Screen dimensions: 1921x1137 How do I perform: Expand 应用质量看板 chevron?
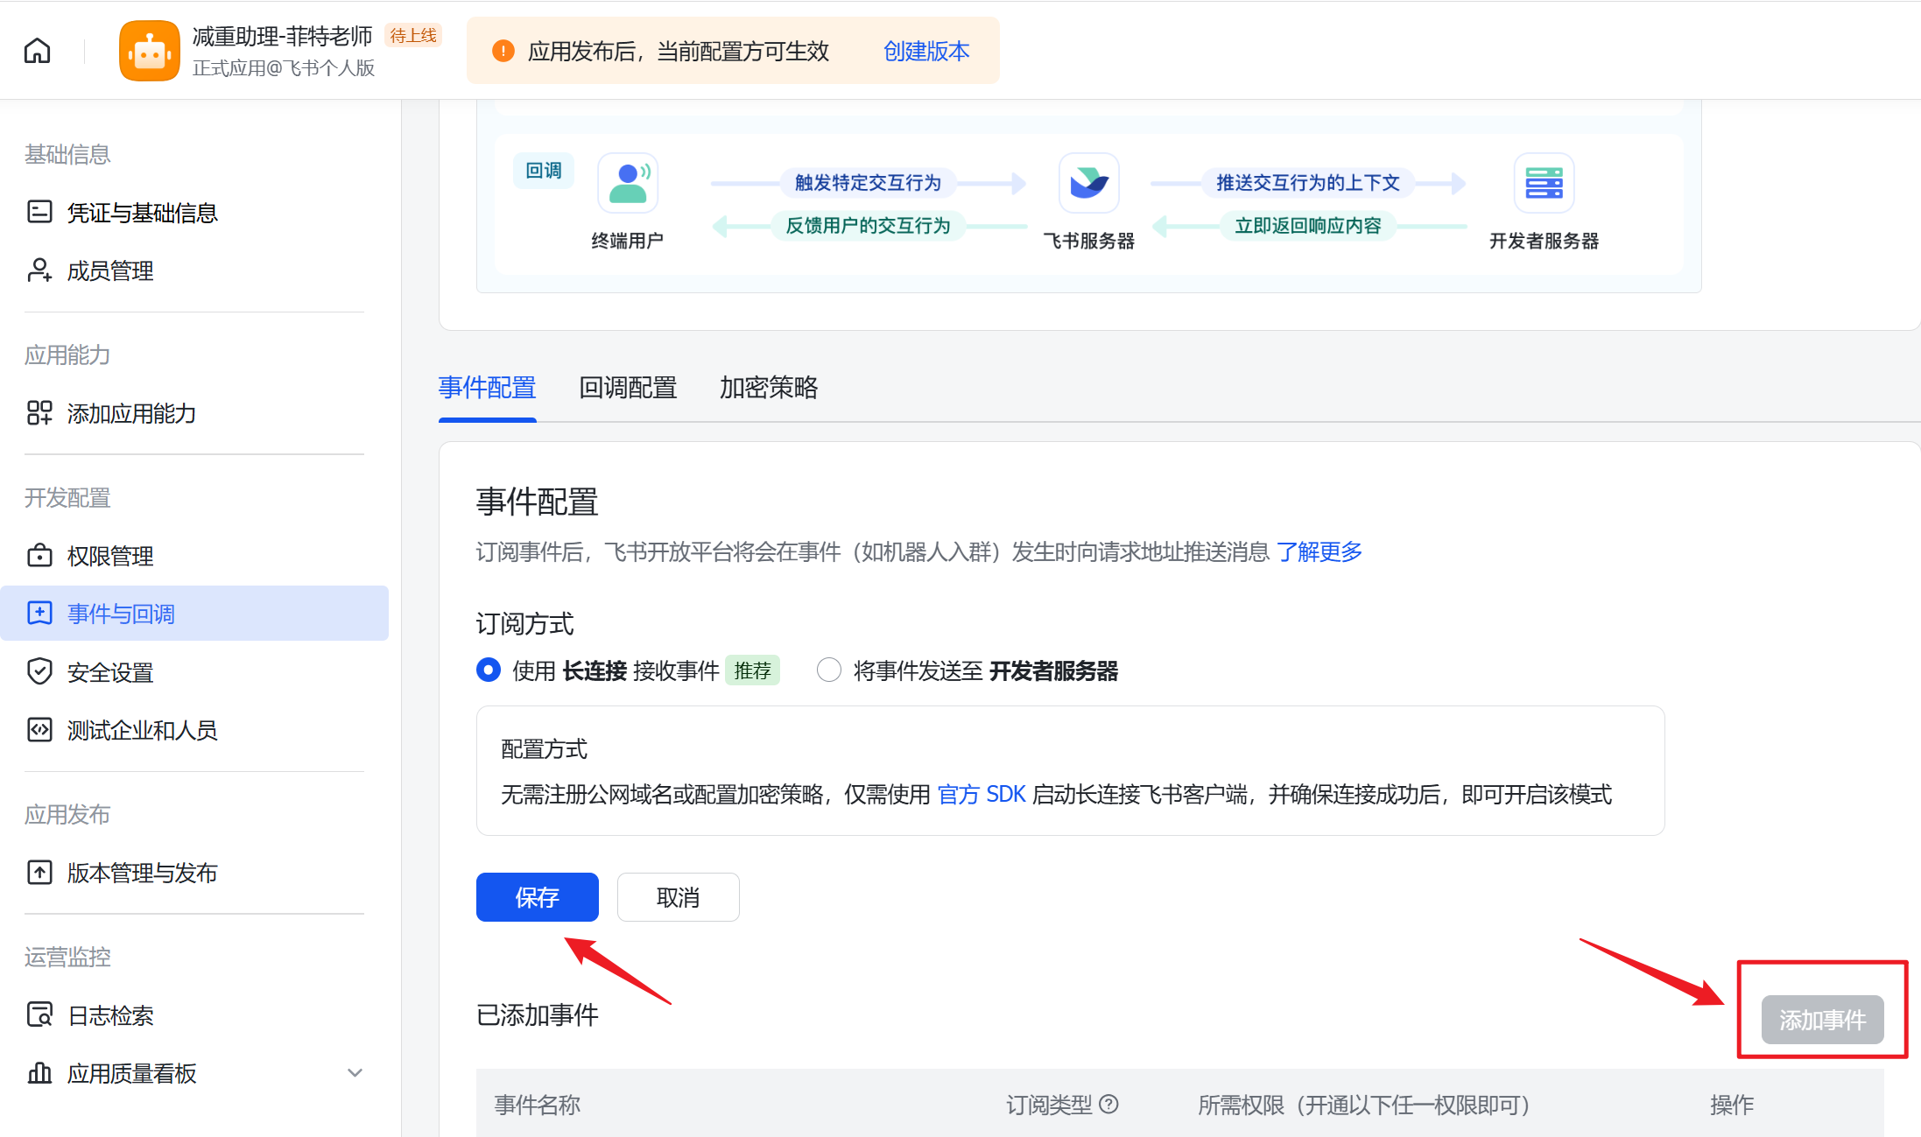(355, 1073)
